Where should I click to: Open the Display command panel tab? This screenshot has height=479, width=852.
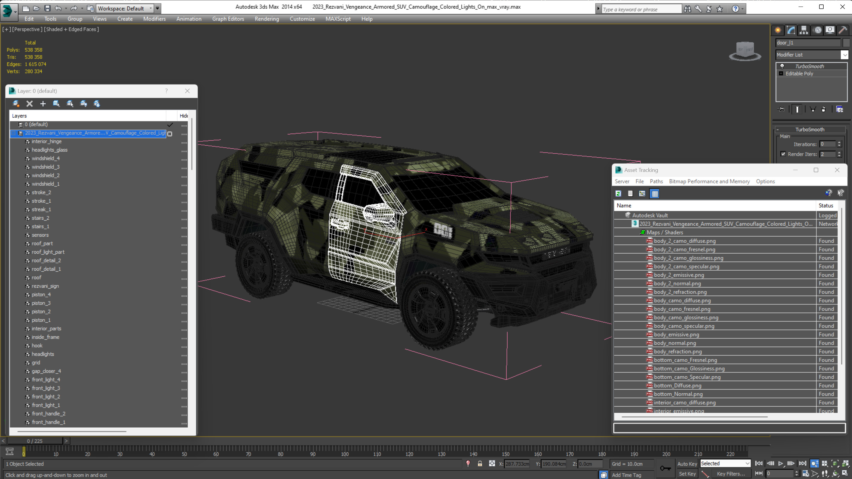(830, 30)
